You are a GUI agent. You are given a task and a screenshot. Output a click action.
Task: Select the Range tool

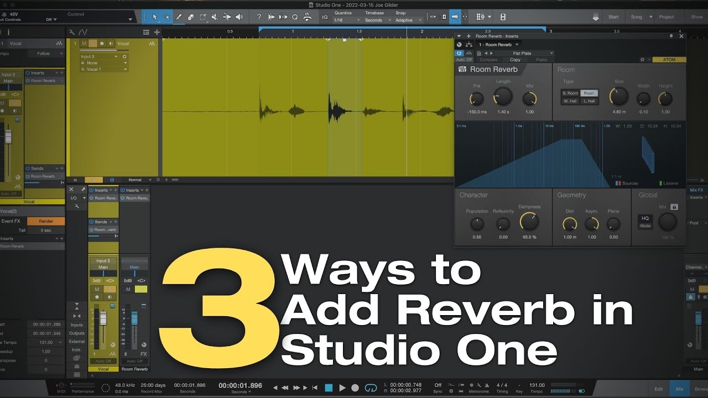click(166, 17)
